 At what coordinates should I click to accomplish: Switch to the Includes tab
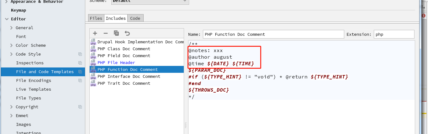tap(116, 18)
